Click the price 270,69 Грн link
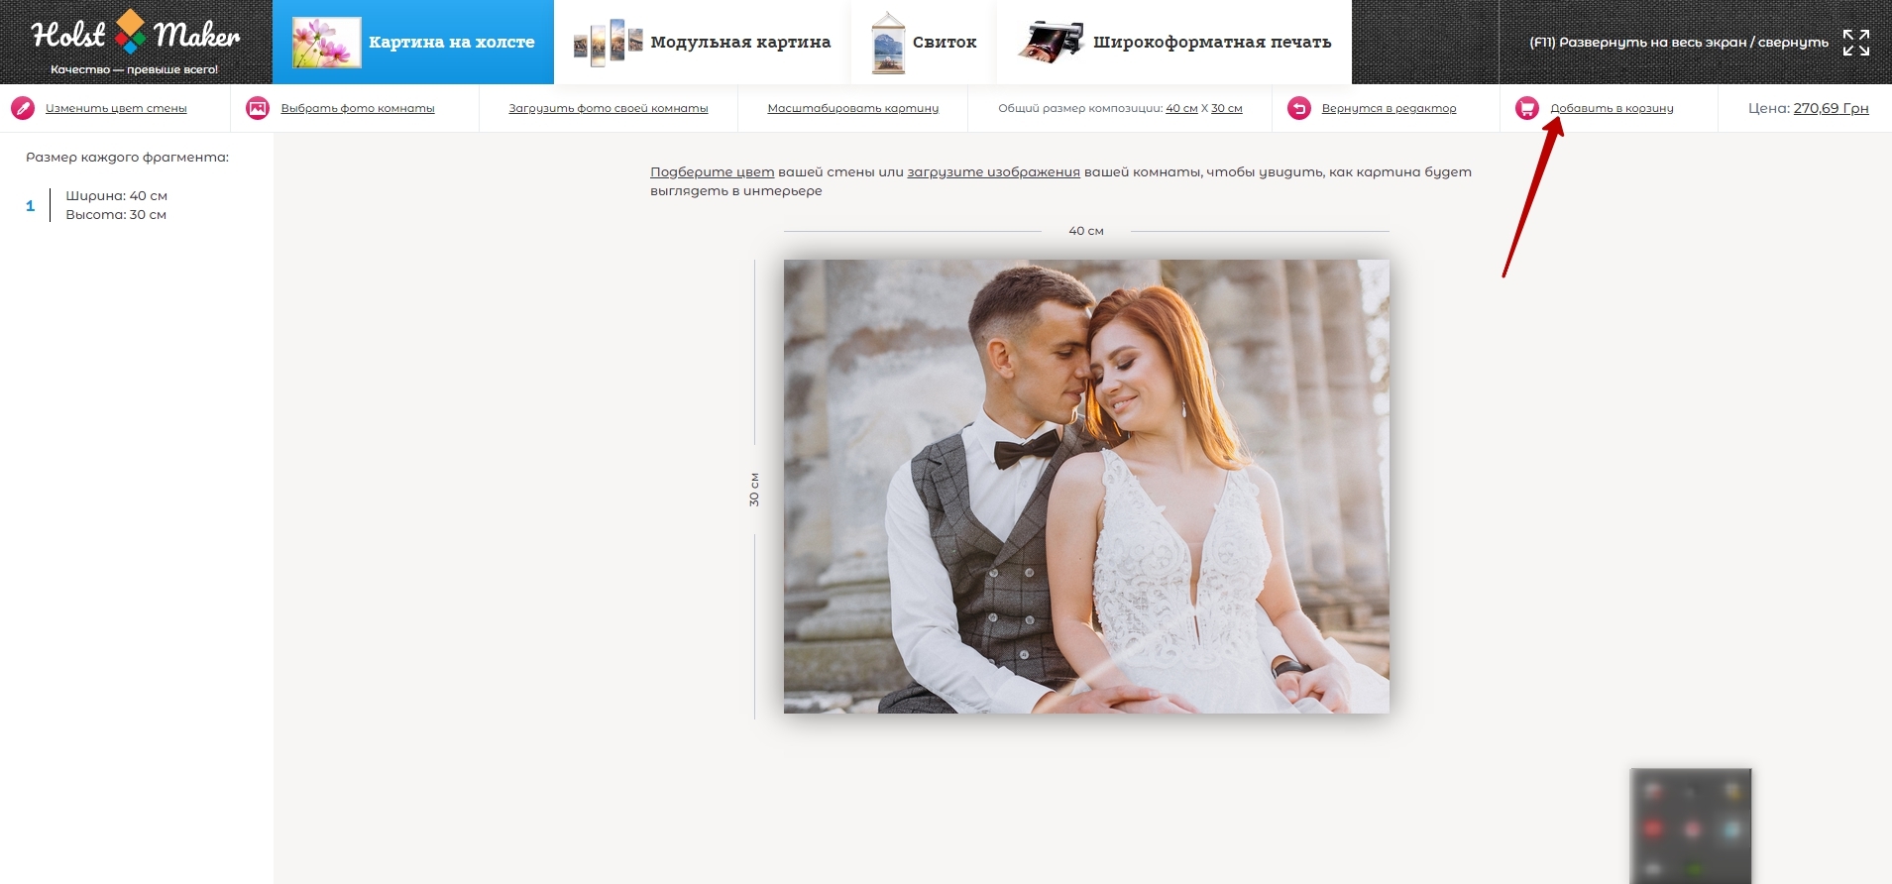The image size is (1892, 884). pyautogui.click(x=1831, y=109)
